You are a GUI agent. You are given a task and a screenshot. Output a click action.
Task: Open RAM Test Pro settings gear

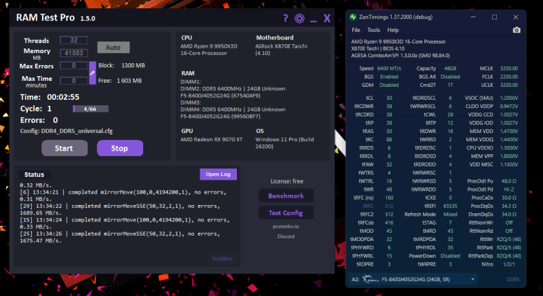tap(299, 18)
